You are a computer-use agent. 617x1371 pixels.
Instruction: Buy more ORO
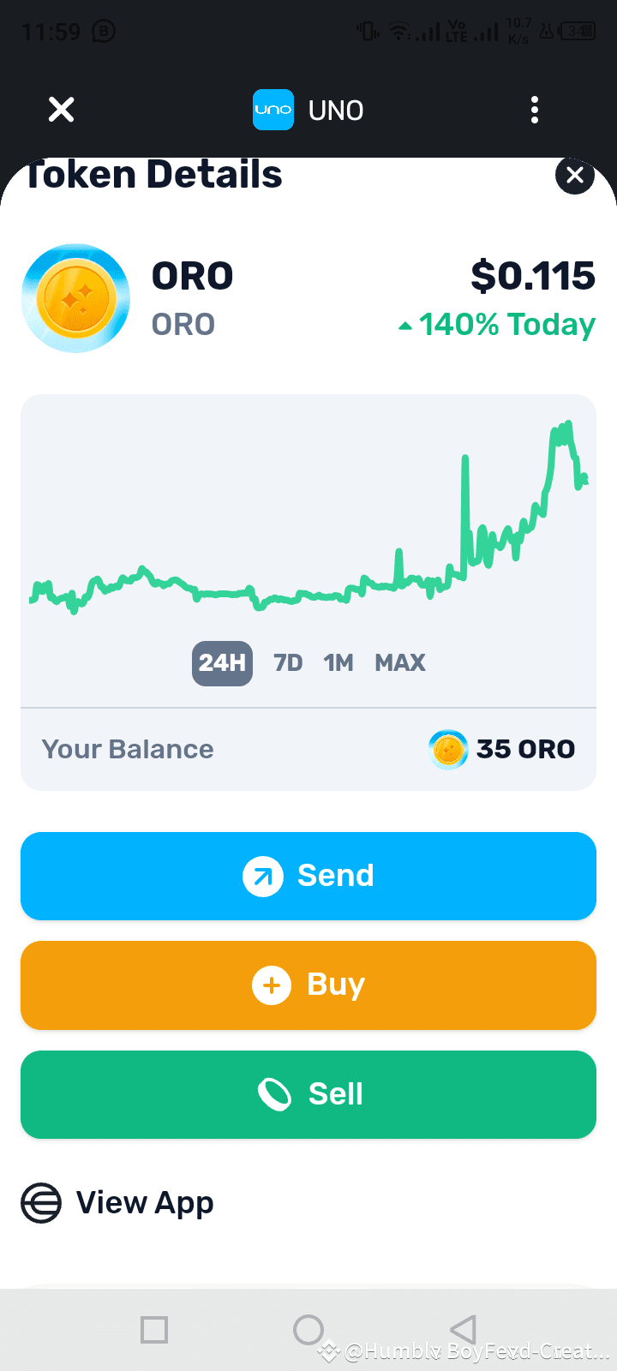[x=308, y=985]
